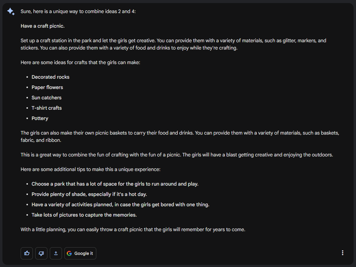
Task: Click the thumbs down bad response icon
Action: 41,253
